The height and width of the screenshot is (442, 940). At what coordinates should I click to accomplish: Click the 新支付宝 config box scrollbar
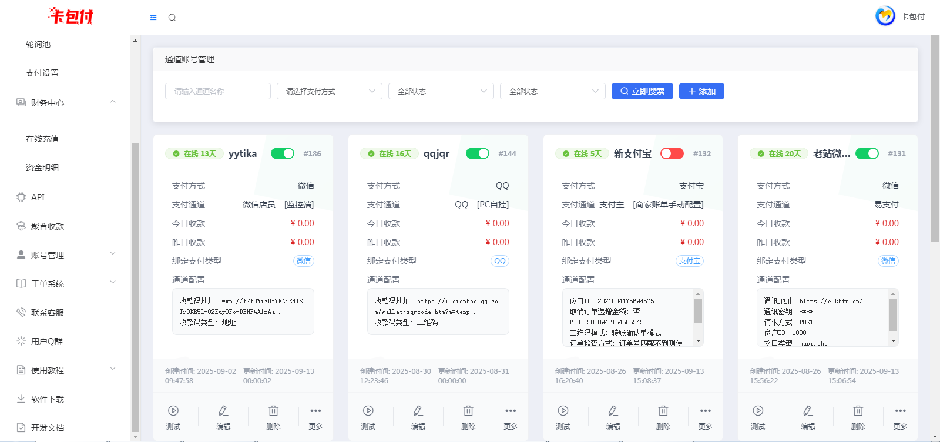[698, 312]
